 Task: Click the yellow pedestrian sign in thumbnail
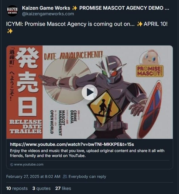point(104,108)
